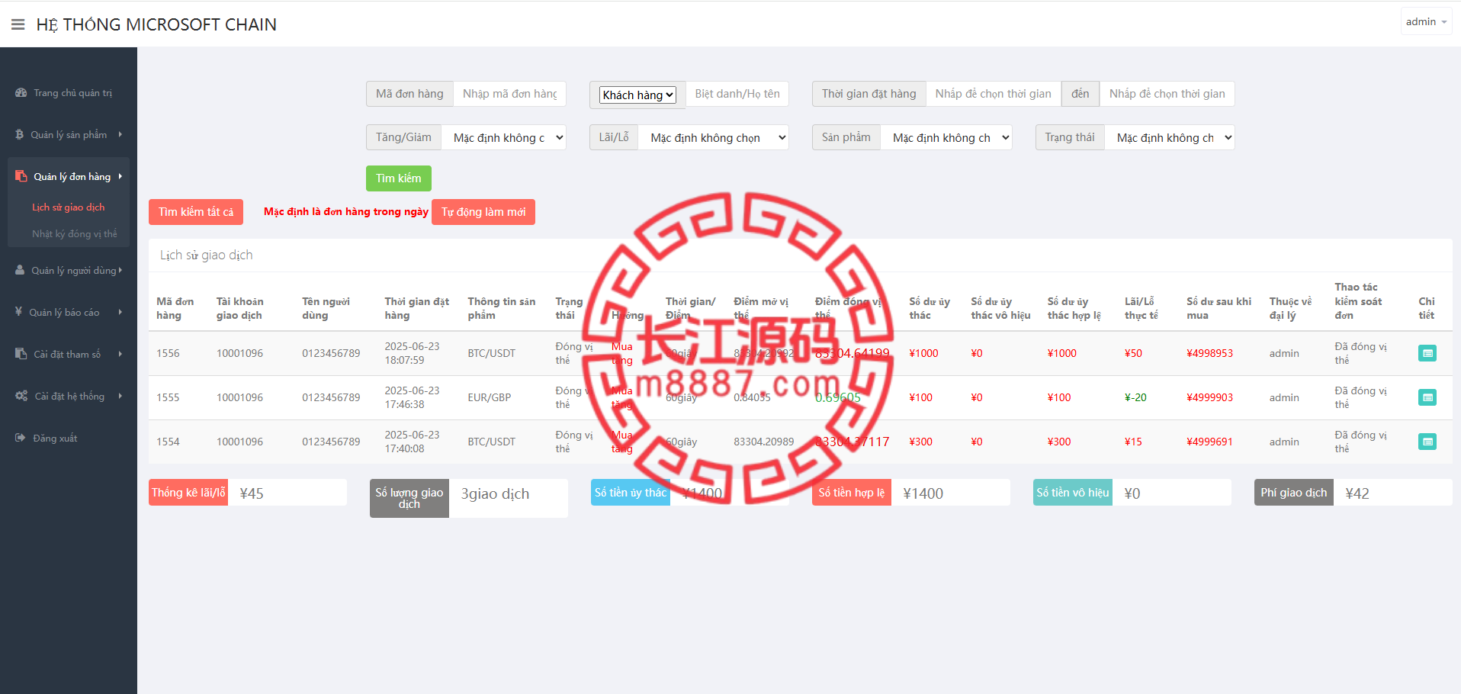Click the copy icon beside Cài đặt tham số
Screen dimensions: 1461x694
(x=21, y=354)
